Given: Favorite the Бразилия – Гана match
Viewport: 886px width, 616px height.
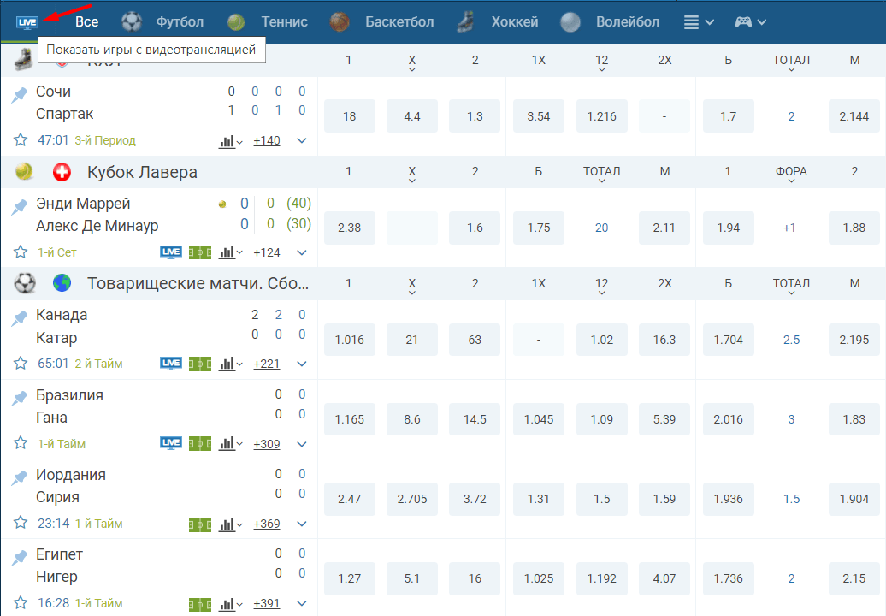Looking at the screenshot, I should pos(21,442).
